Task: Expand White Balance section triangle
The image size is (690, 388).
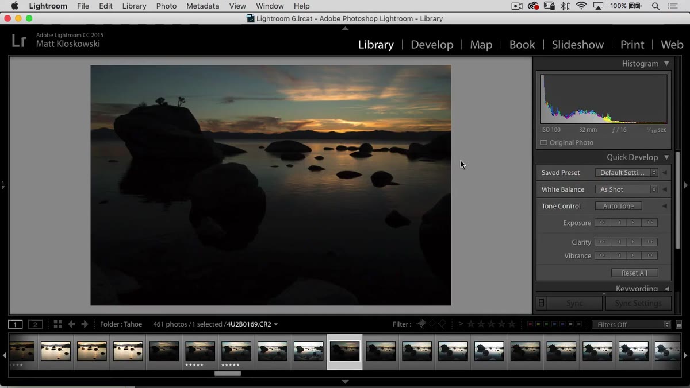Action: coord(665,189)
